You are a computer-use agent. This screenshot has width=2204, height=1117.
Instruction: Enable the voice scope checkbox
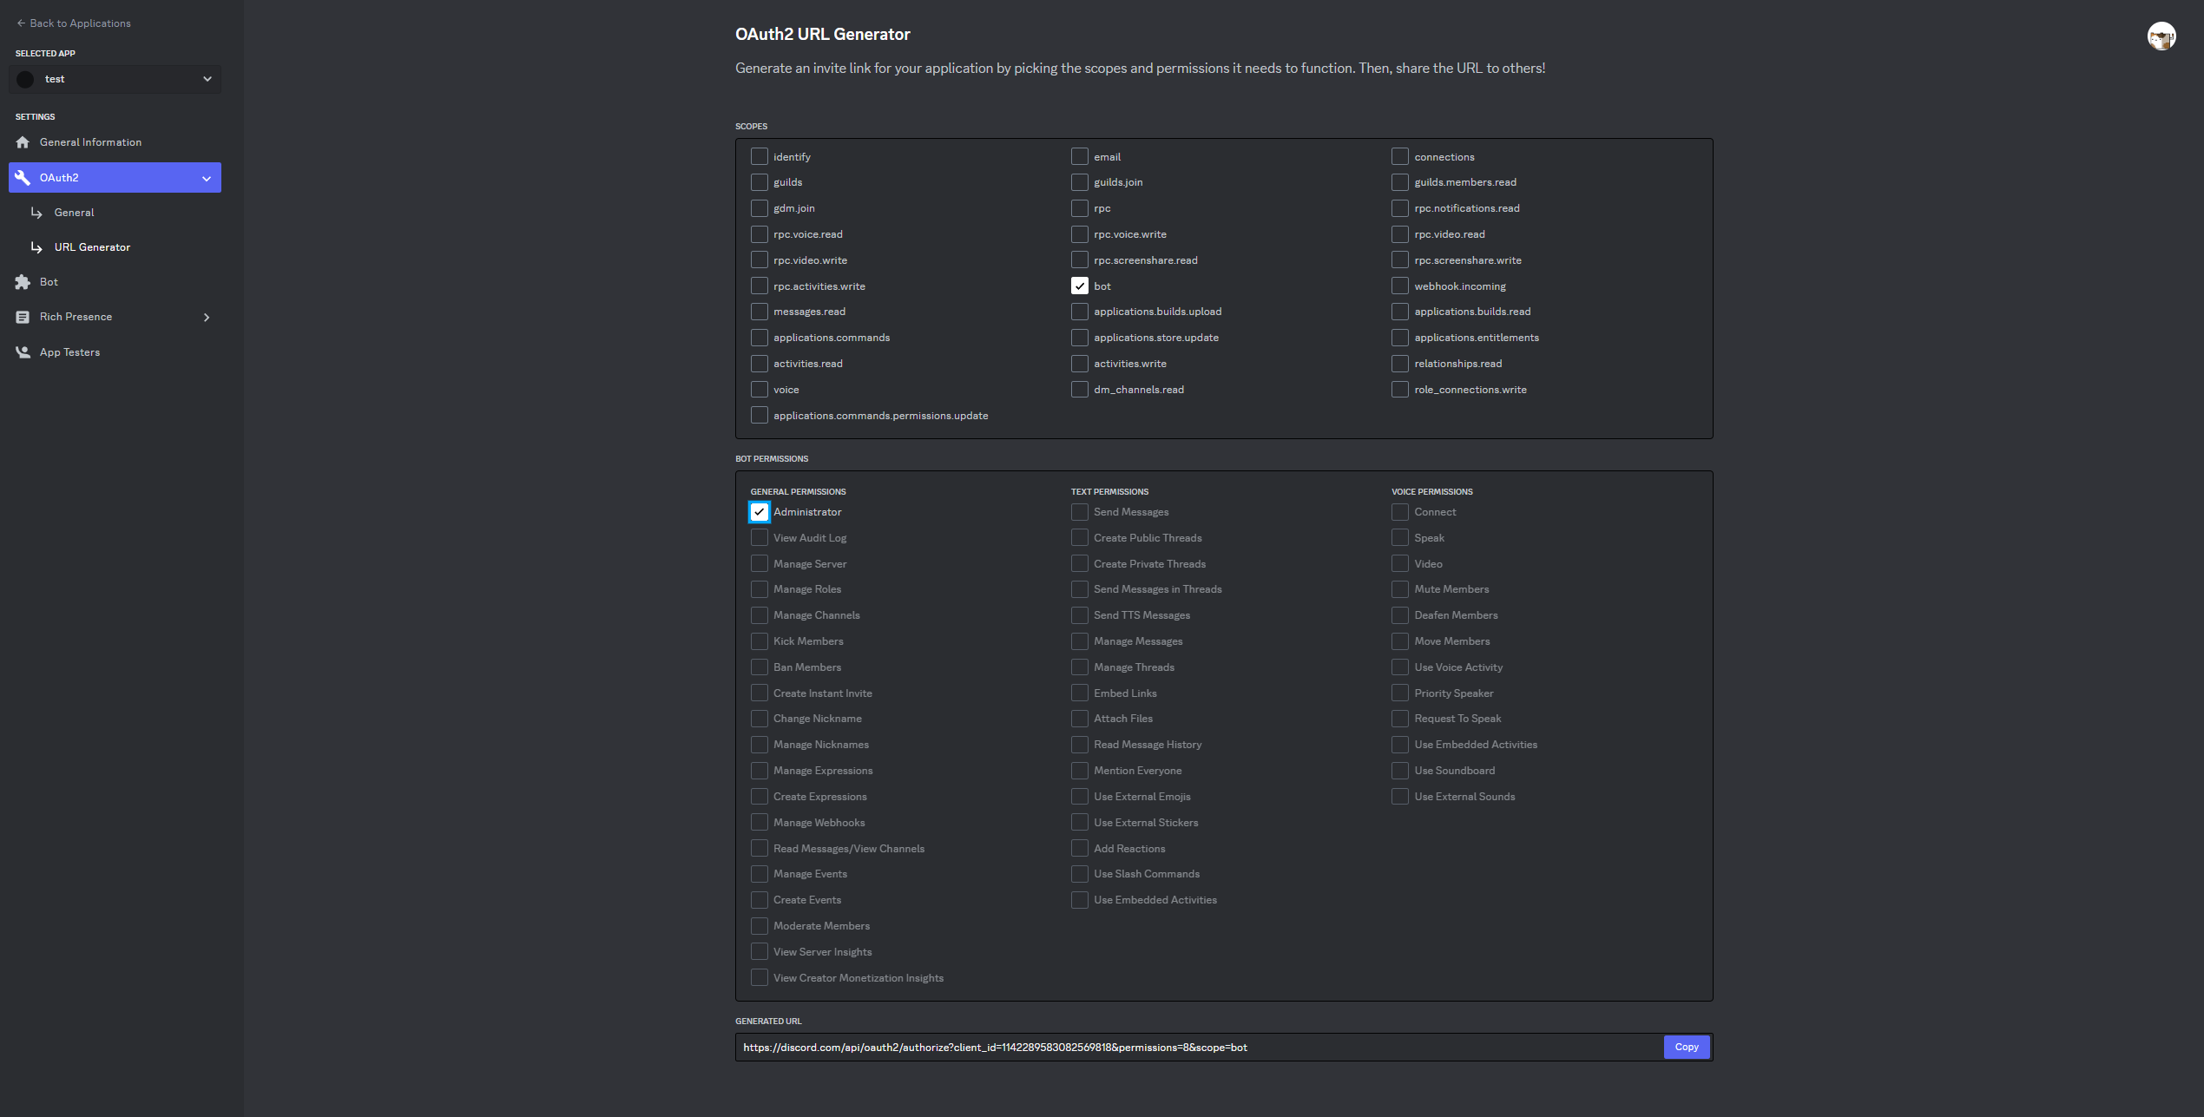[x=759, y=390]
